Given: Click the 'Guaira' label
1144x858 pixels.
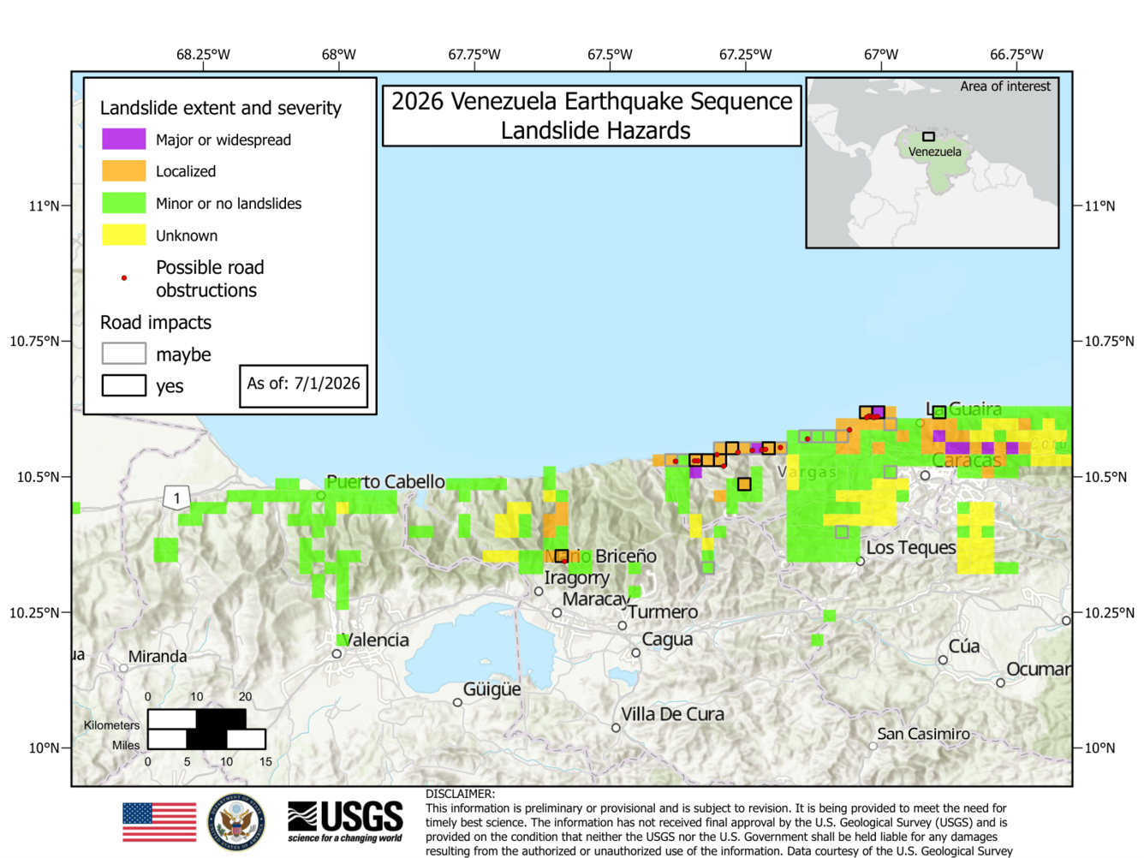Looking at the screenshot, I should click(975, 409).
